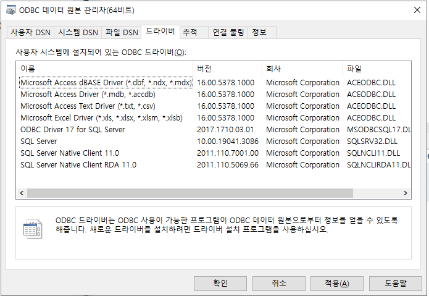Click the 취소 button
The height and width of the screenshot is (296, 429).
click(x=279, y=283)
